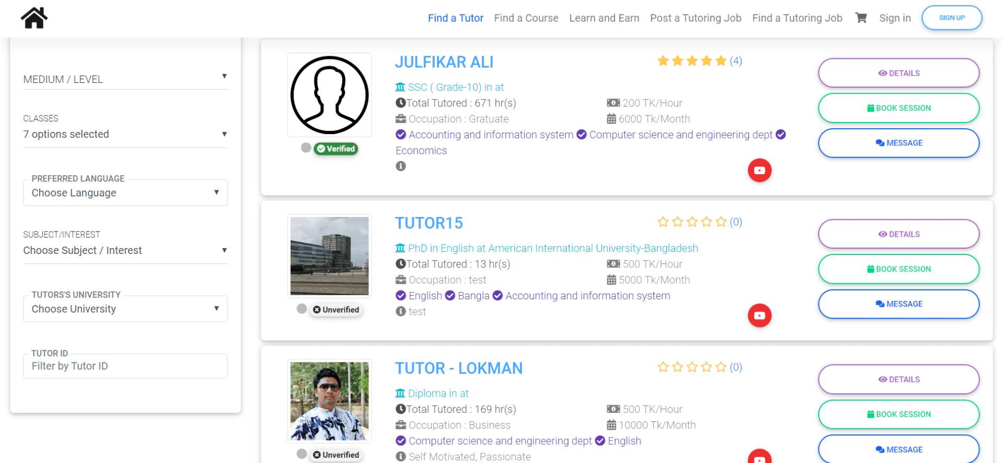Open the shopping cart icon

[861, 18]
